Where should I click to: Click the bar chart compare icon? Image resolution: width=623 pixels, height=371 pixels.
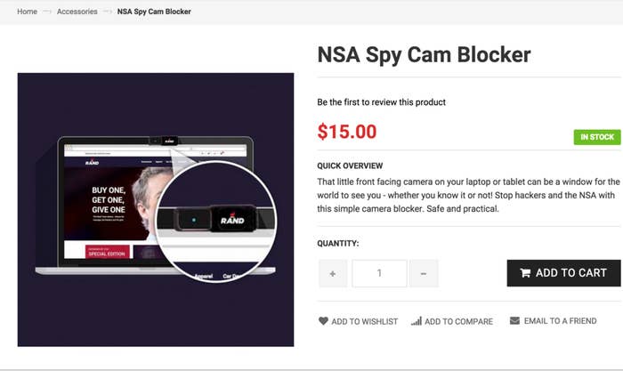(417, 320)
